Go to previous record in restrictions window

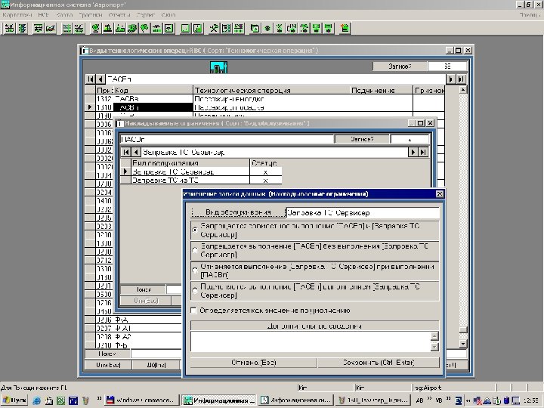coord(136,153)
